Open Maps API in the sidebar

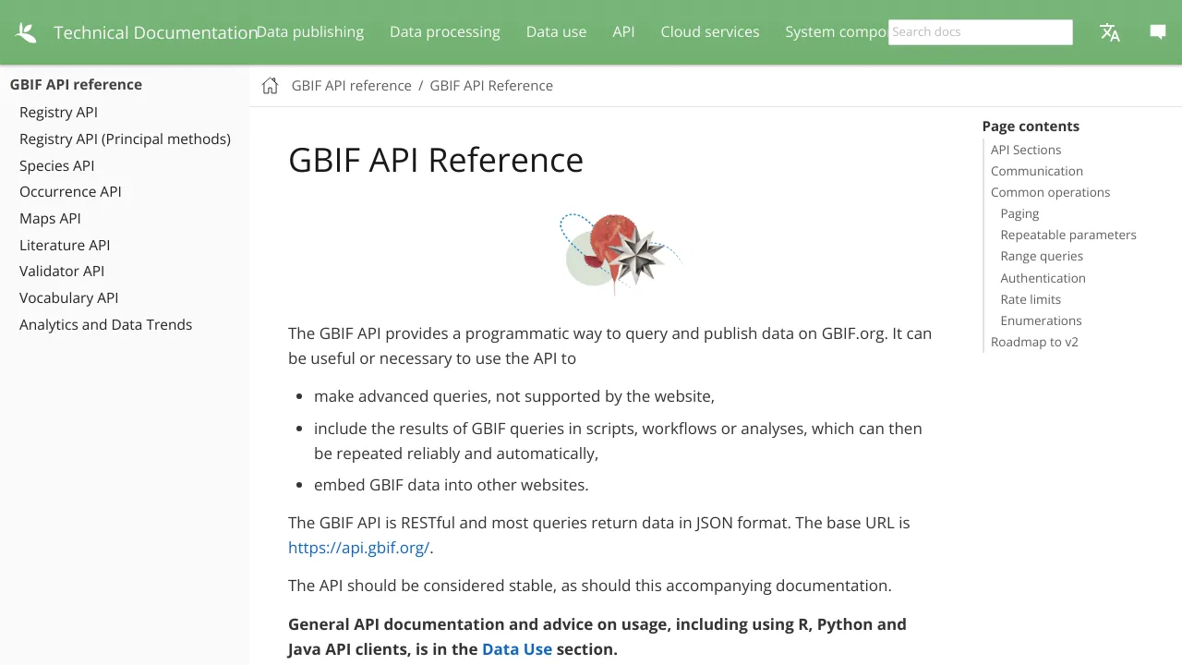click(x=50, y=218)
